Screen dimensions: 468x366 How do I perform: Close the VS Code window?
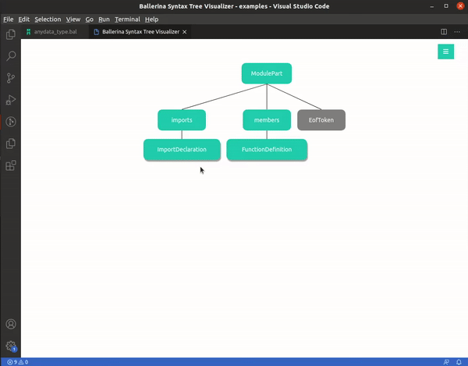(460, 6)
